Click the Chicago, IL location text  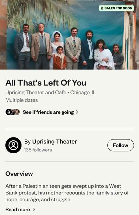coord(83,92)
